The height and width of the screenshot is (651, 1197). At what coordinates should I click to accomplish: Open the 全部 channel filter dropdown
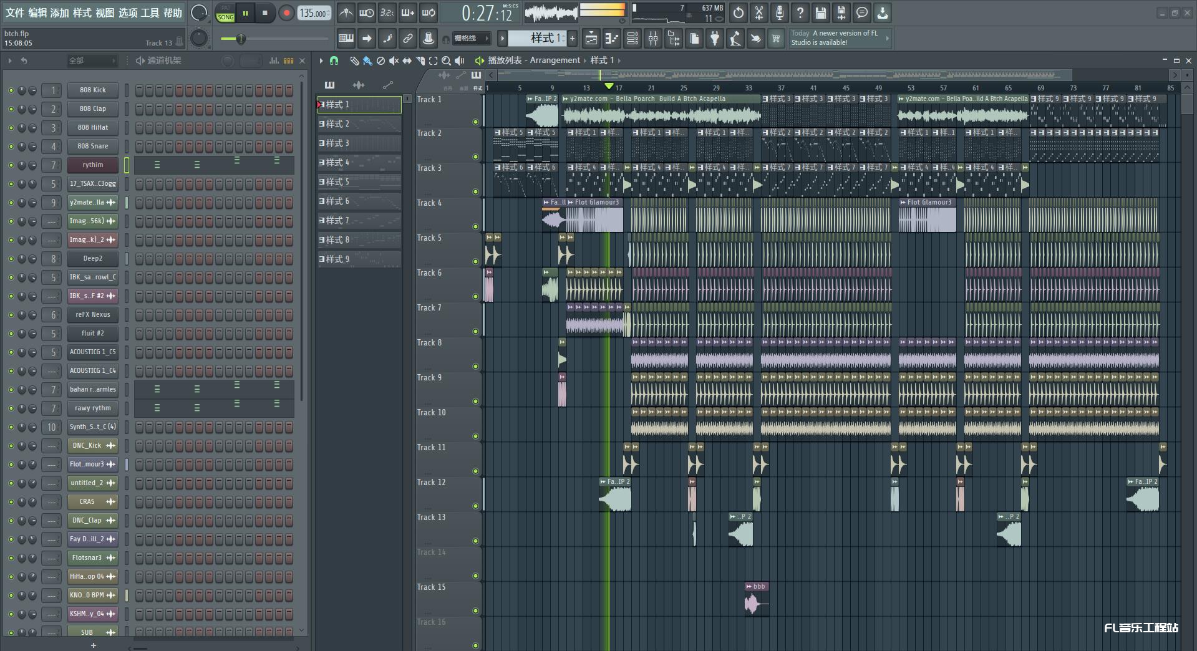pyautogui.click(x=92, y=60)
